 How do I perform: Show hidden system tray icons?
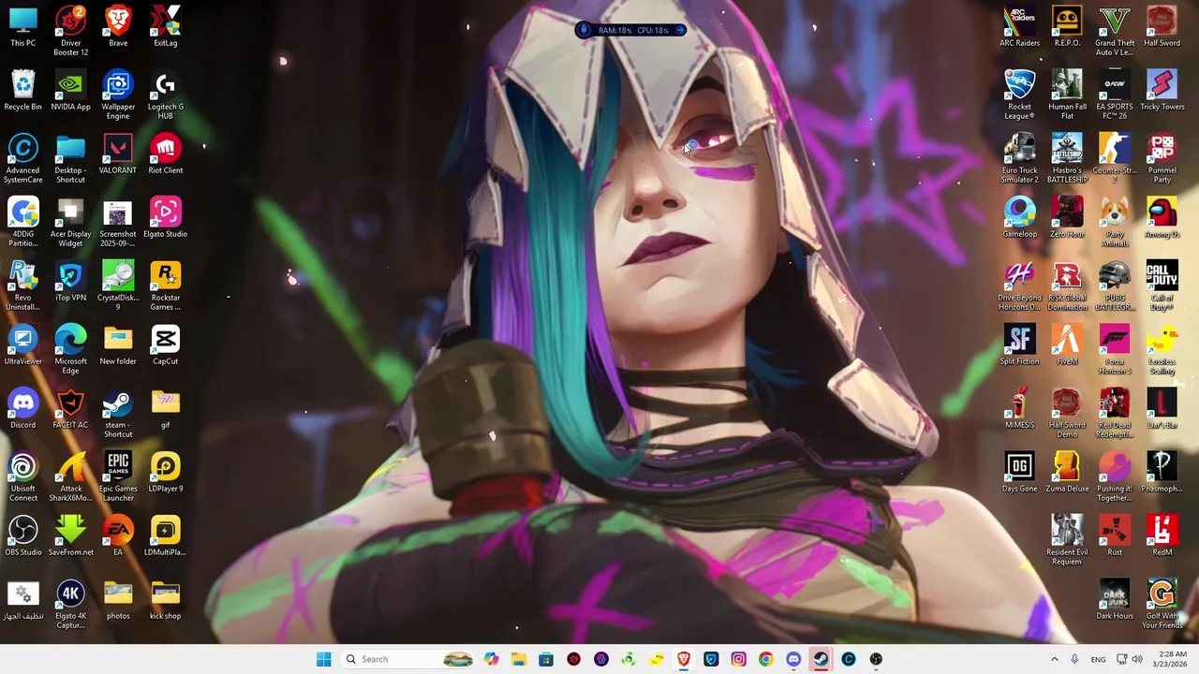(1054, 659)
